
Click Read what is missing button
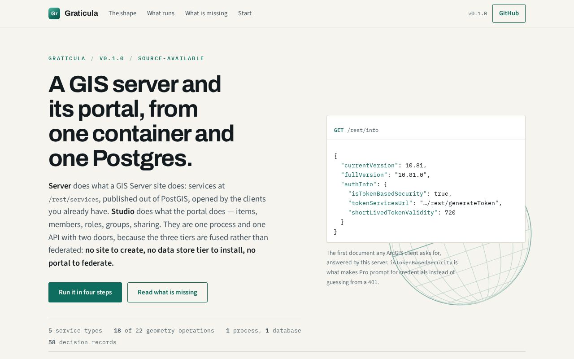point(167,292)
